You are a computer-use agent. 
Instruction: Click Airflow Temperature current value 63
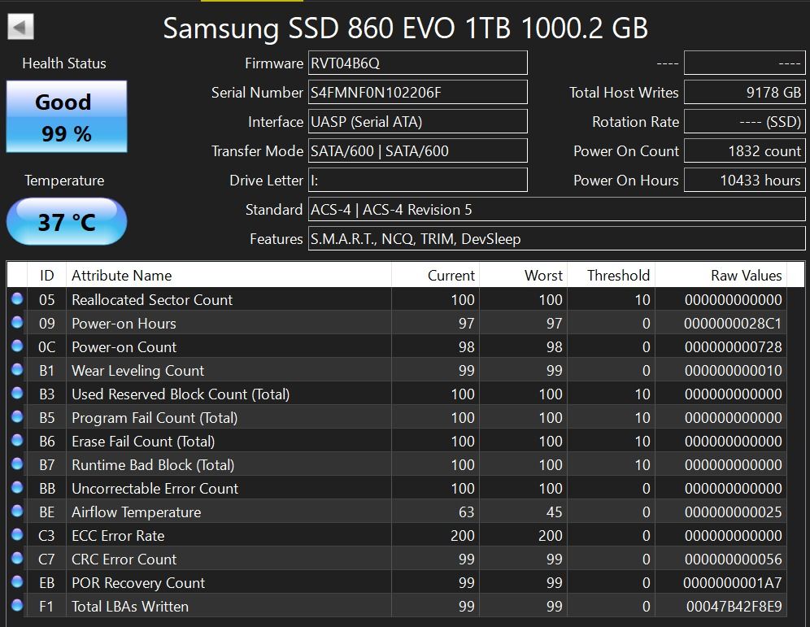(466, 512)
